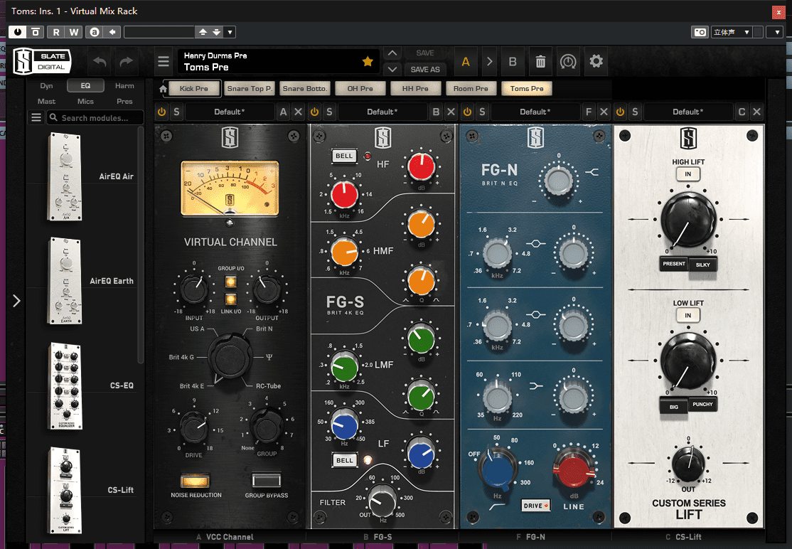Toggle the Group Bypass switch
Screen dimensions: 792x549
pos(266,480)
